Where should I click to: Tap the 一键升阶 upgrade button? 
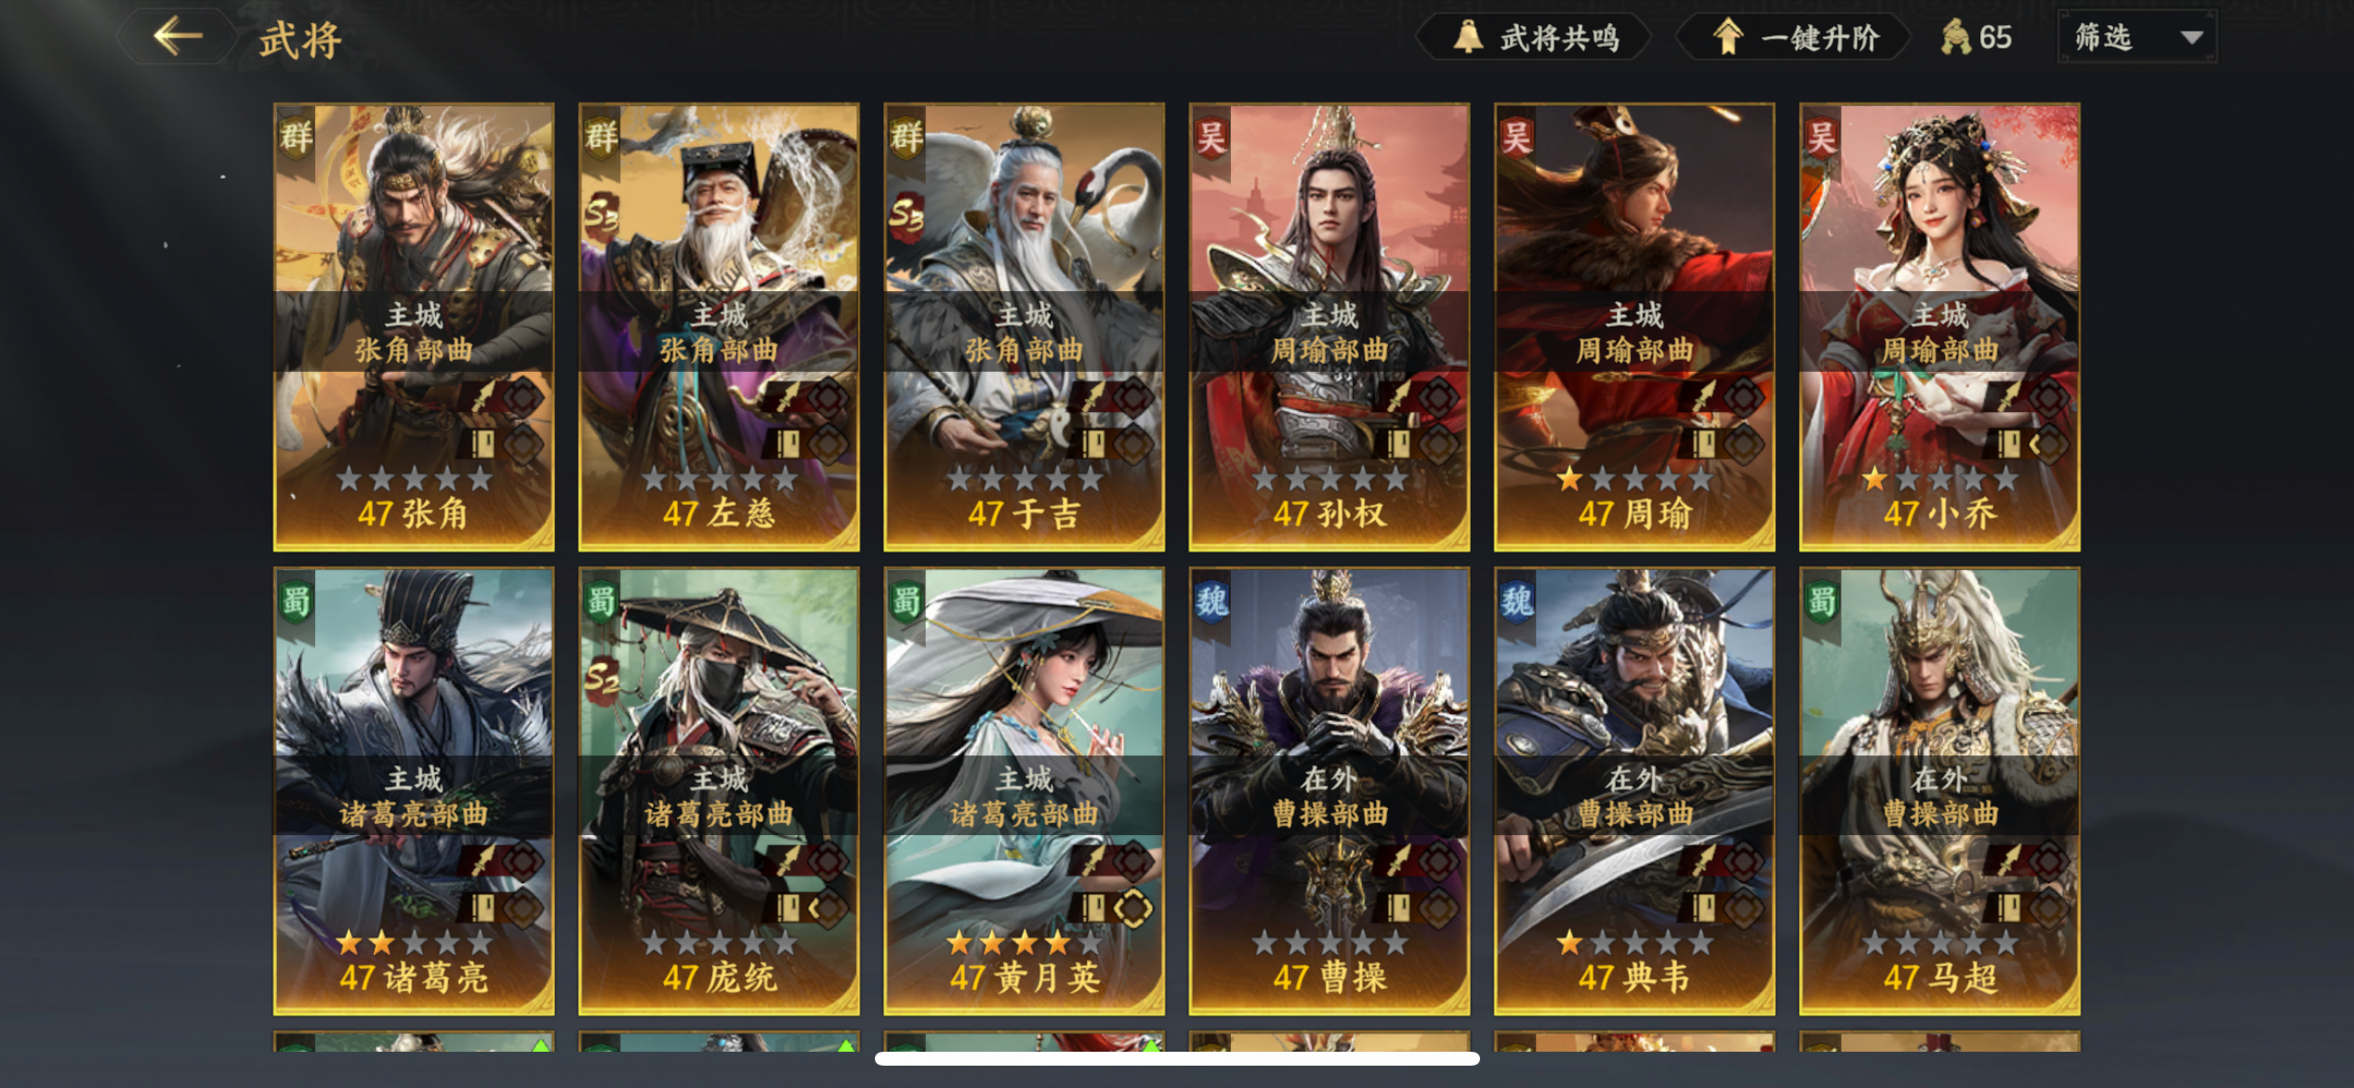click(1794, 37)
